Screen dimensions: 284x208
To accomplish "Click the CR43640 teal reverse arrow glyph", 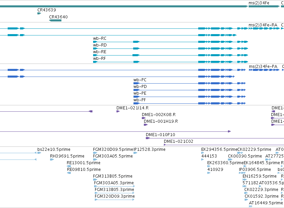I will (x=55, y=20).
